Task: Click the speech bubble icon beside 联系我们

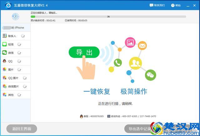Action: 151,5
